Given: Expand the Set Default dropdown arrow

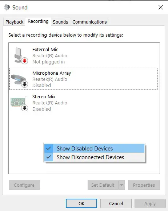Looking at the screenshot, I should click(122, 185).
